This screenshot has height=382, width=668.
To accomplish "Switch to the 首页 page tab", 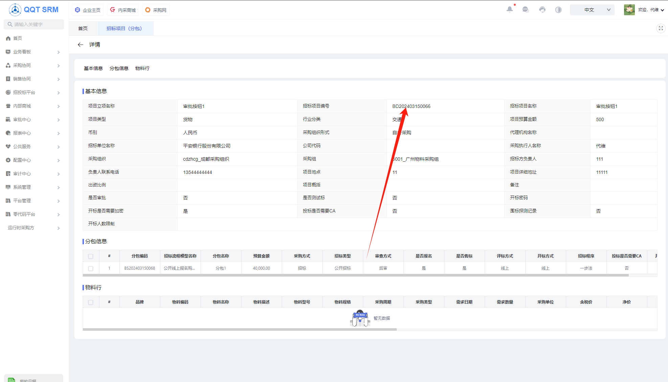I will point(83,28).
